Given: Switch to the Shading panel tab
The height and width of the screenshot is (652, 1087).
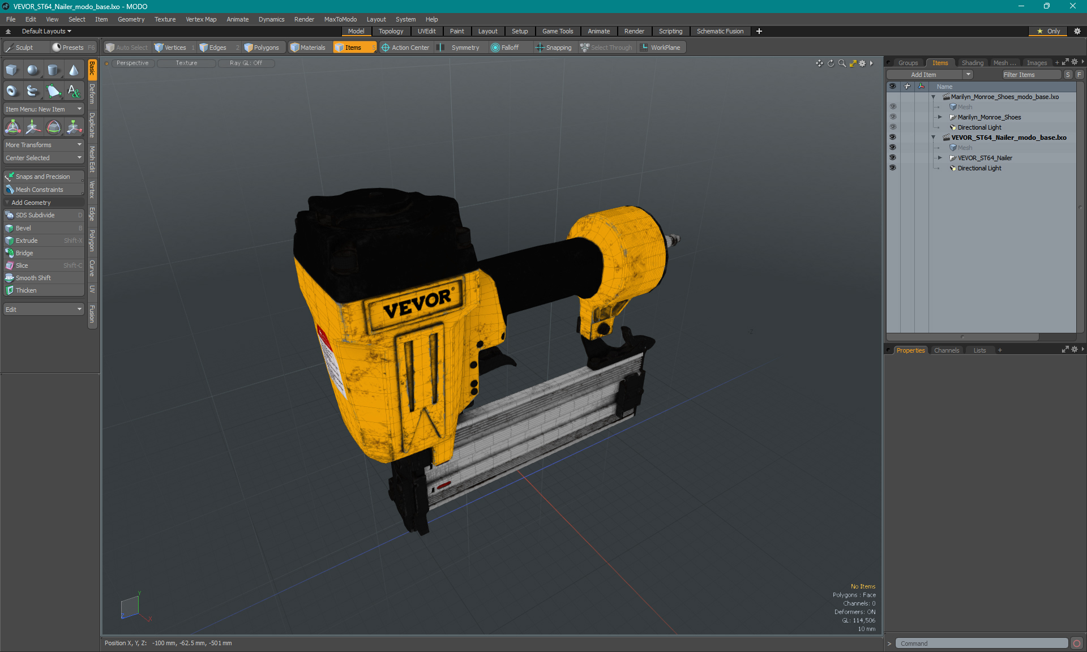Looking at the screenshot, I should coord(972,63).
